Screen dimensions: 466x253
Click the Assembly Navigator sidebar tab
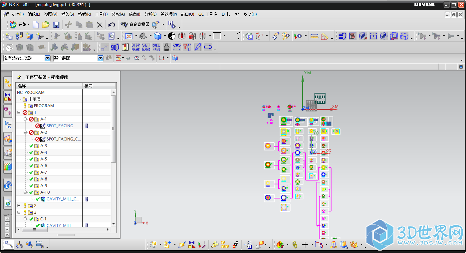click(8, 83)
